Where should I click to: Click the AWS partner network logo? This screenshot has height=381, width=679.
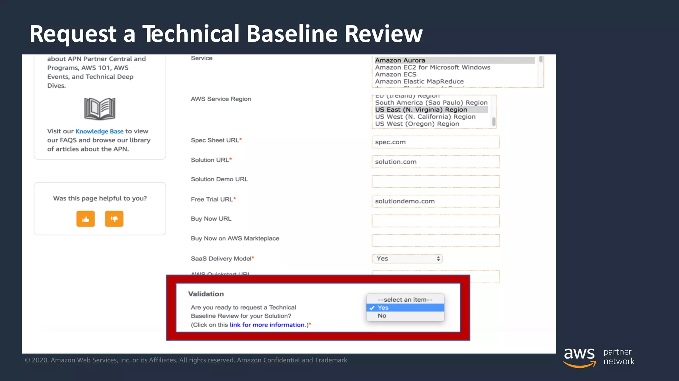coord(599,357)
